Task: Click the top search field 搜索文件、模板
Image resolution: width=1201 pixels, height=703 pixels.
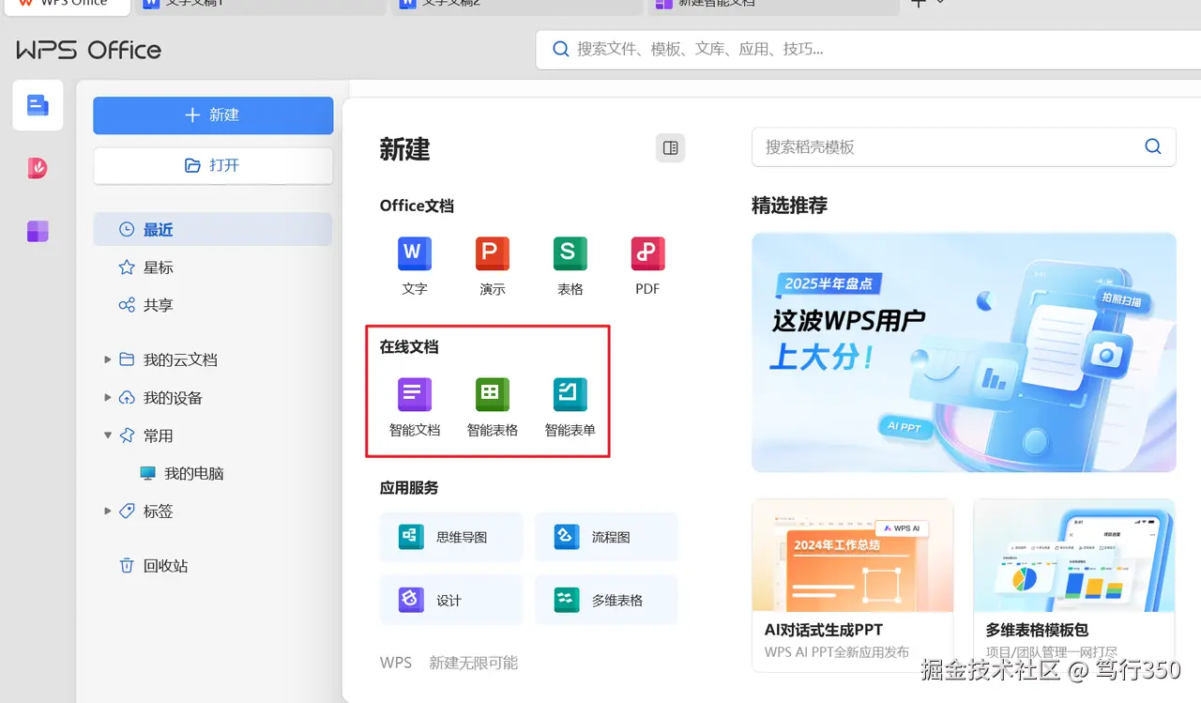Action: 868,49
